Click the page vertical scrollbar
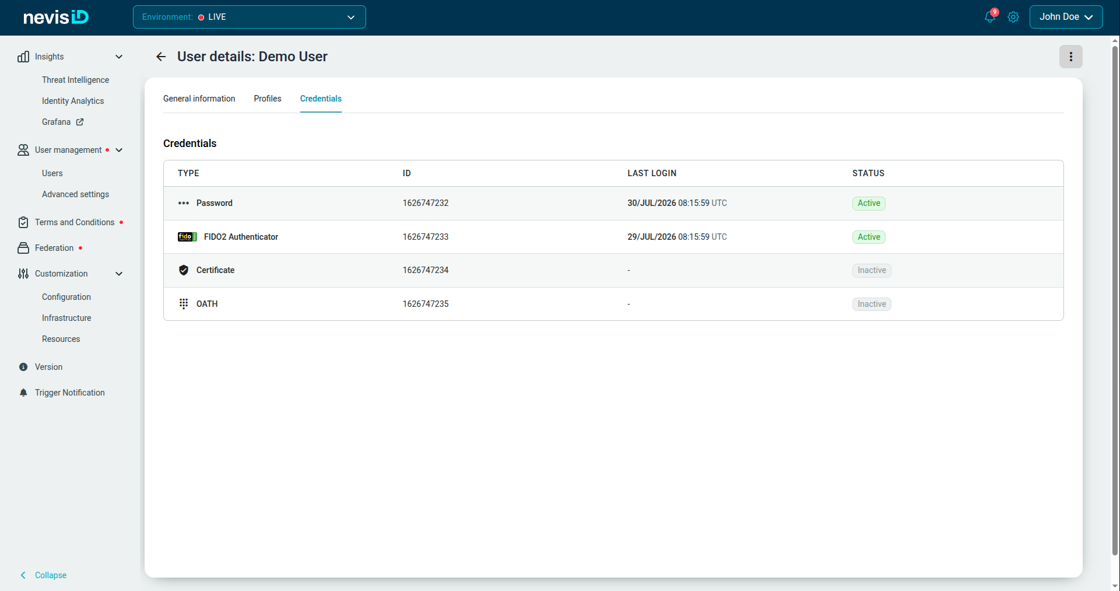The image size is (1120, 591). (x=1115, y=300)
